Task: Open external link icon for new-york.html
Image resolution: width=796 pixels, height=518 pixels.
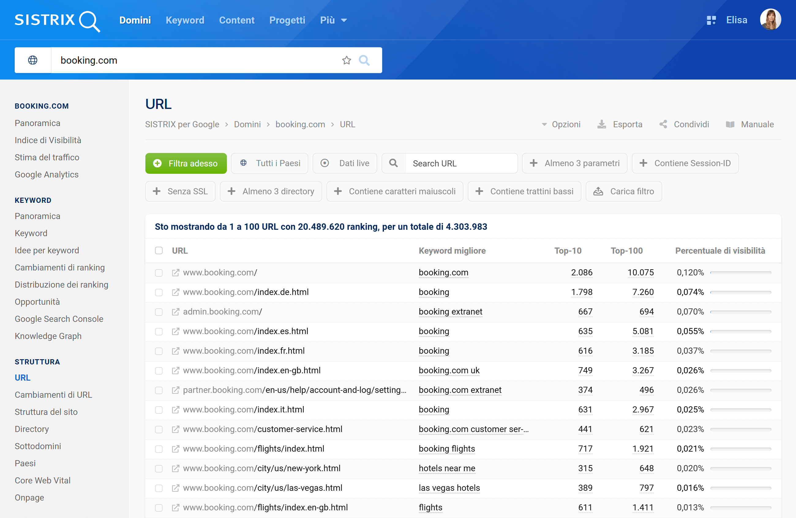Action: pyautogui.click(x=176, y=468)
